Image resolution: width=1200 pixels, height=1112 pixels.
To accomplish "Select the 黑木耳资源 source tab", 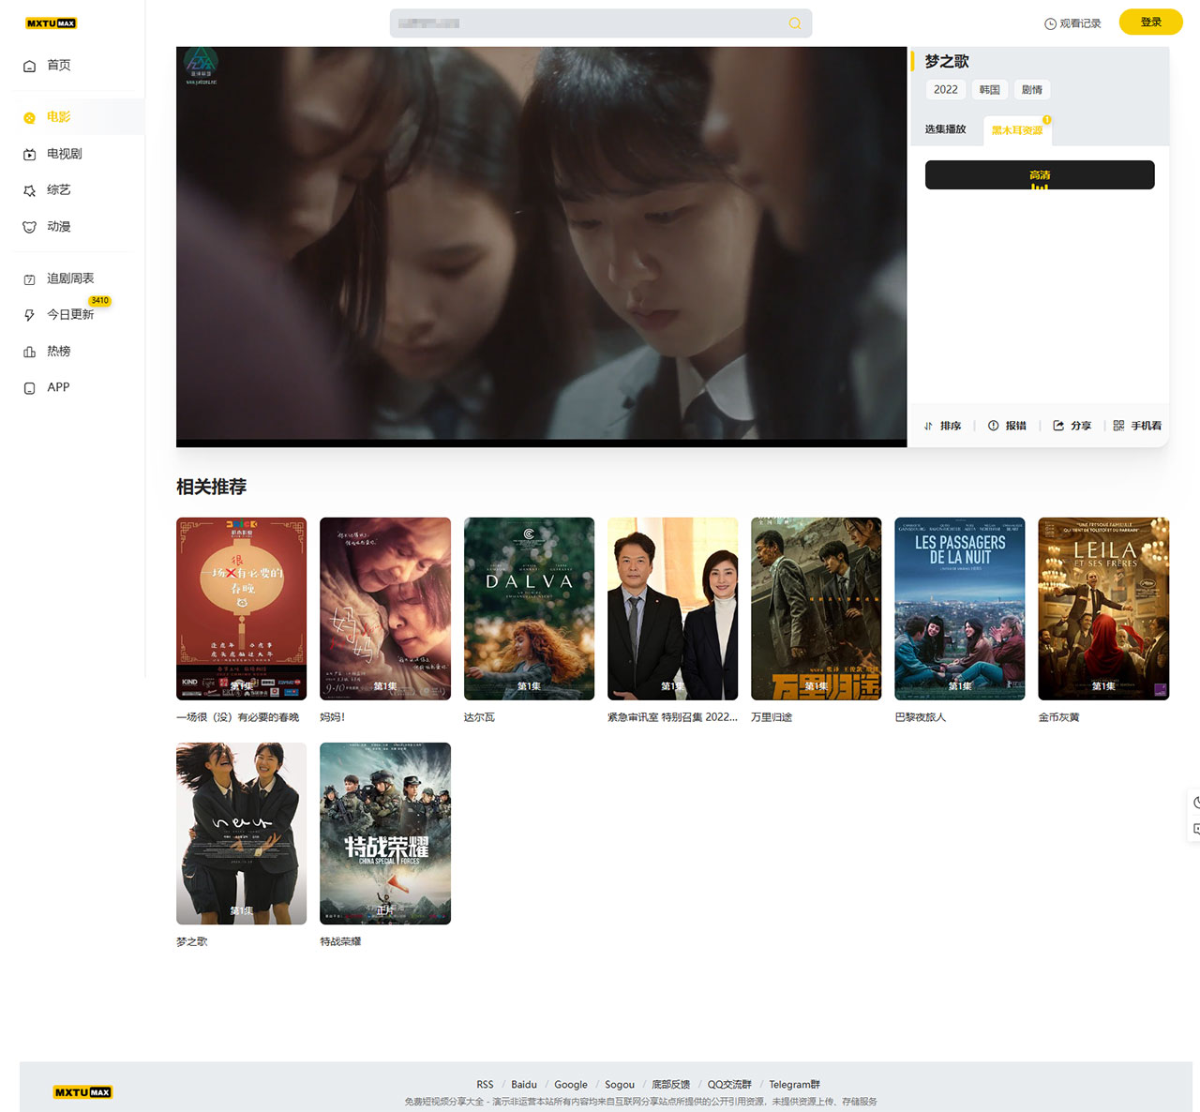I will click(x=1017, y=130).
